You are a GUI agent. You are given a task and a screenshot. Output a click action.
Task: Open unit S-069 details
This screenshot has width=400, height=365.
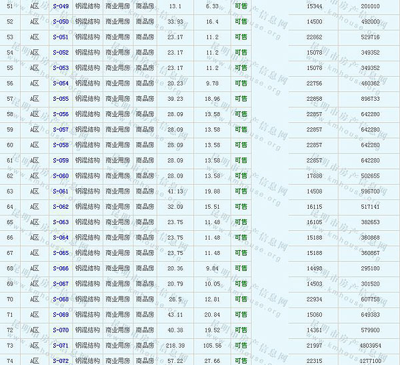(60, 315)
